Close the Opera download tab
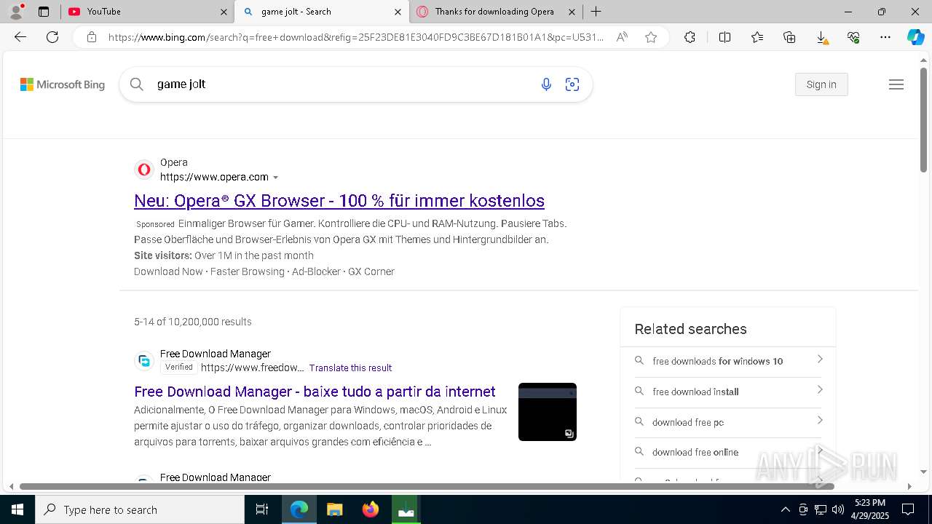Viewport: 932px width, 524px height. coord(572,12)
